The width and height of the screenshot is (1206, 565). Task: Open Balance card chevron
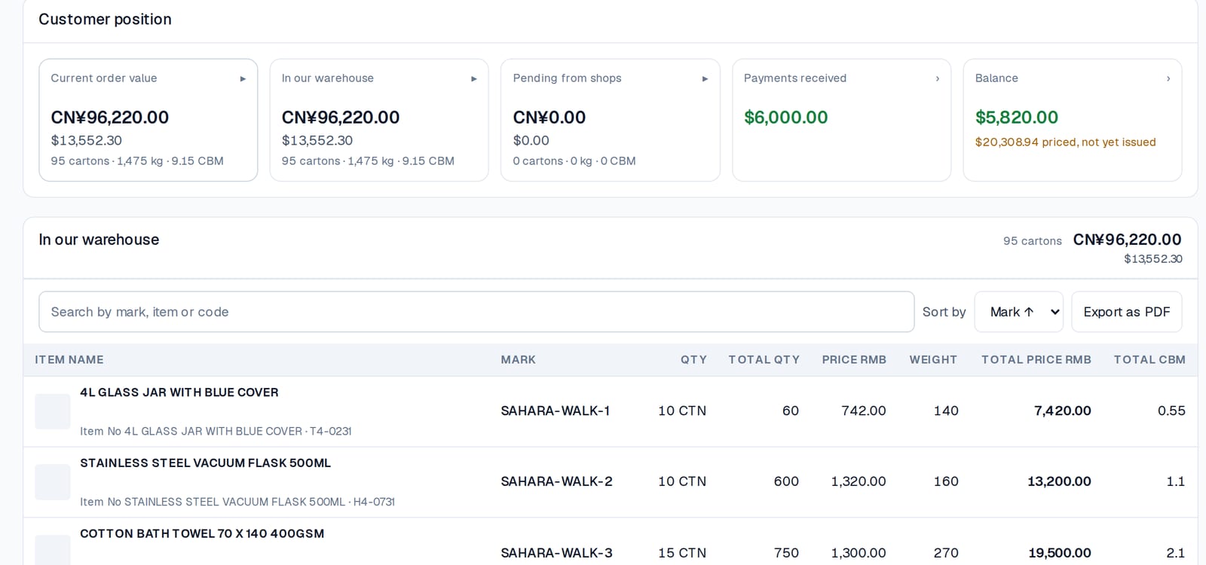click(1168, 78)
